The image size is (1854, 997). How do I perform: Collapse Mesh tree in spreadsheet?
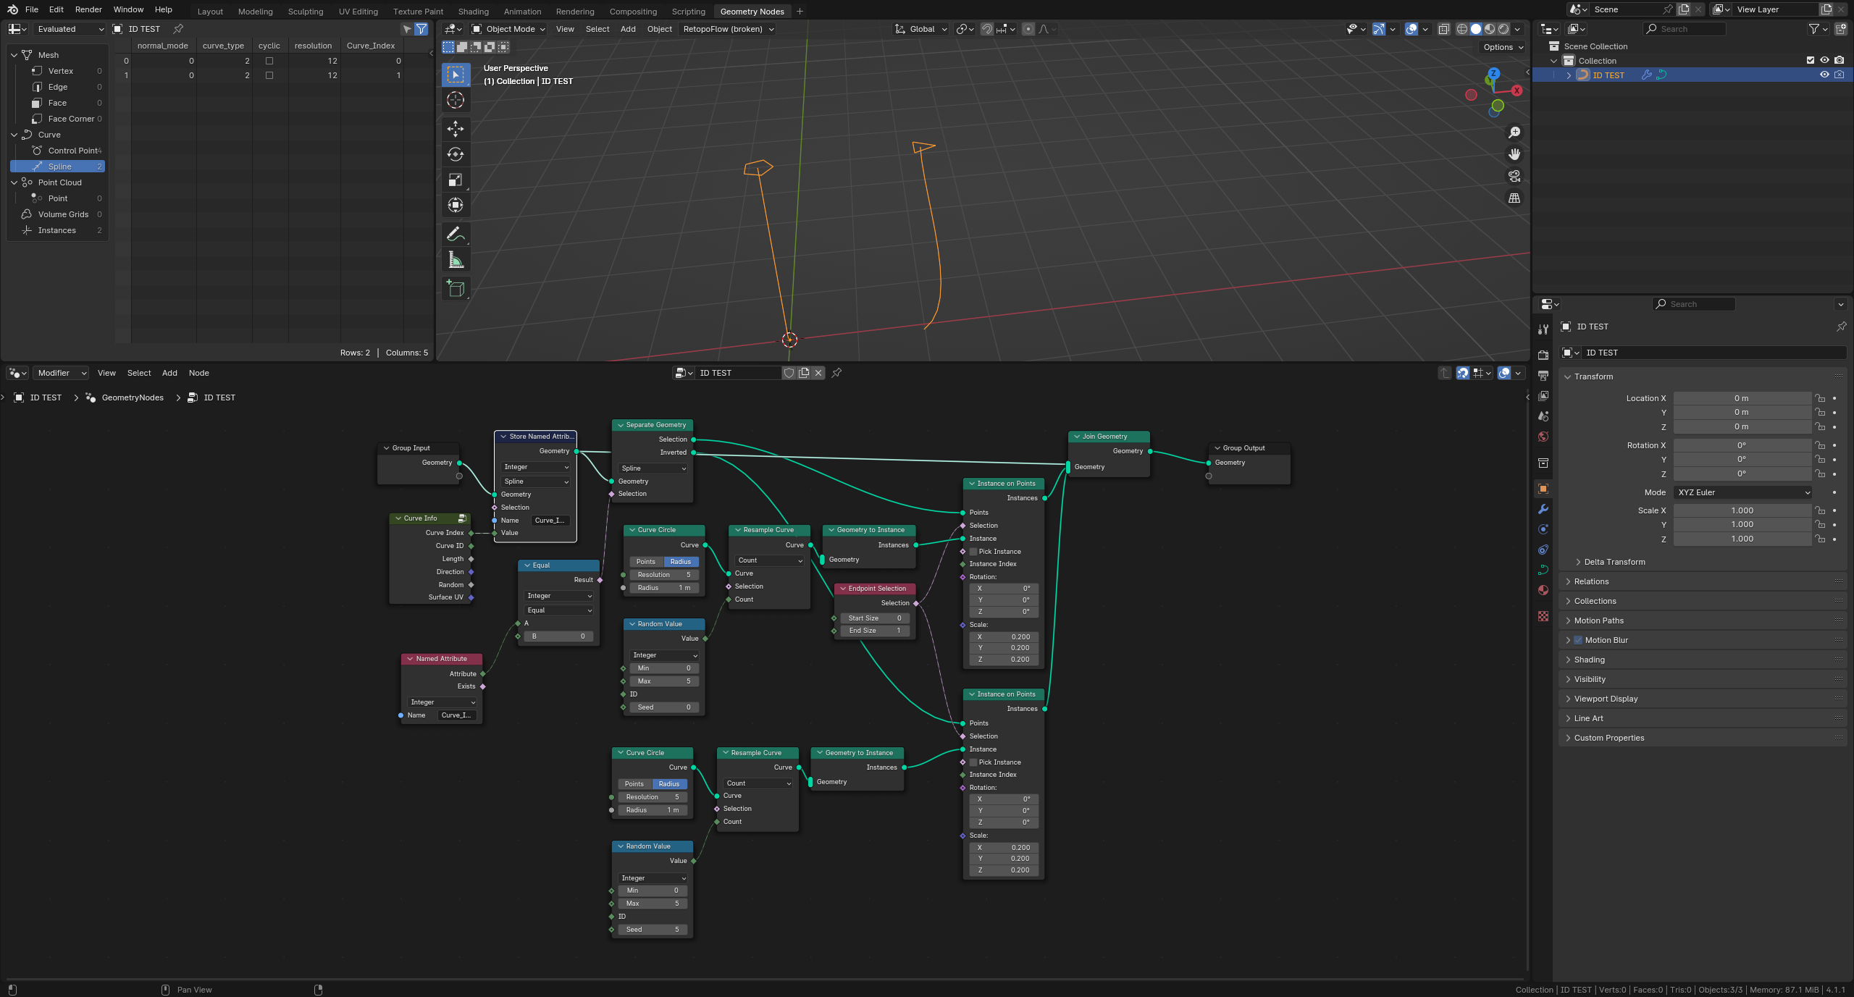pyautogui.click(x=14, y=55)
